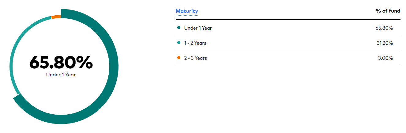This screenshot has height=133, width=406.
Task: Select the Under 1 Year row label
Action: pos(198,28)
